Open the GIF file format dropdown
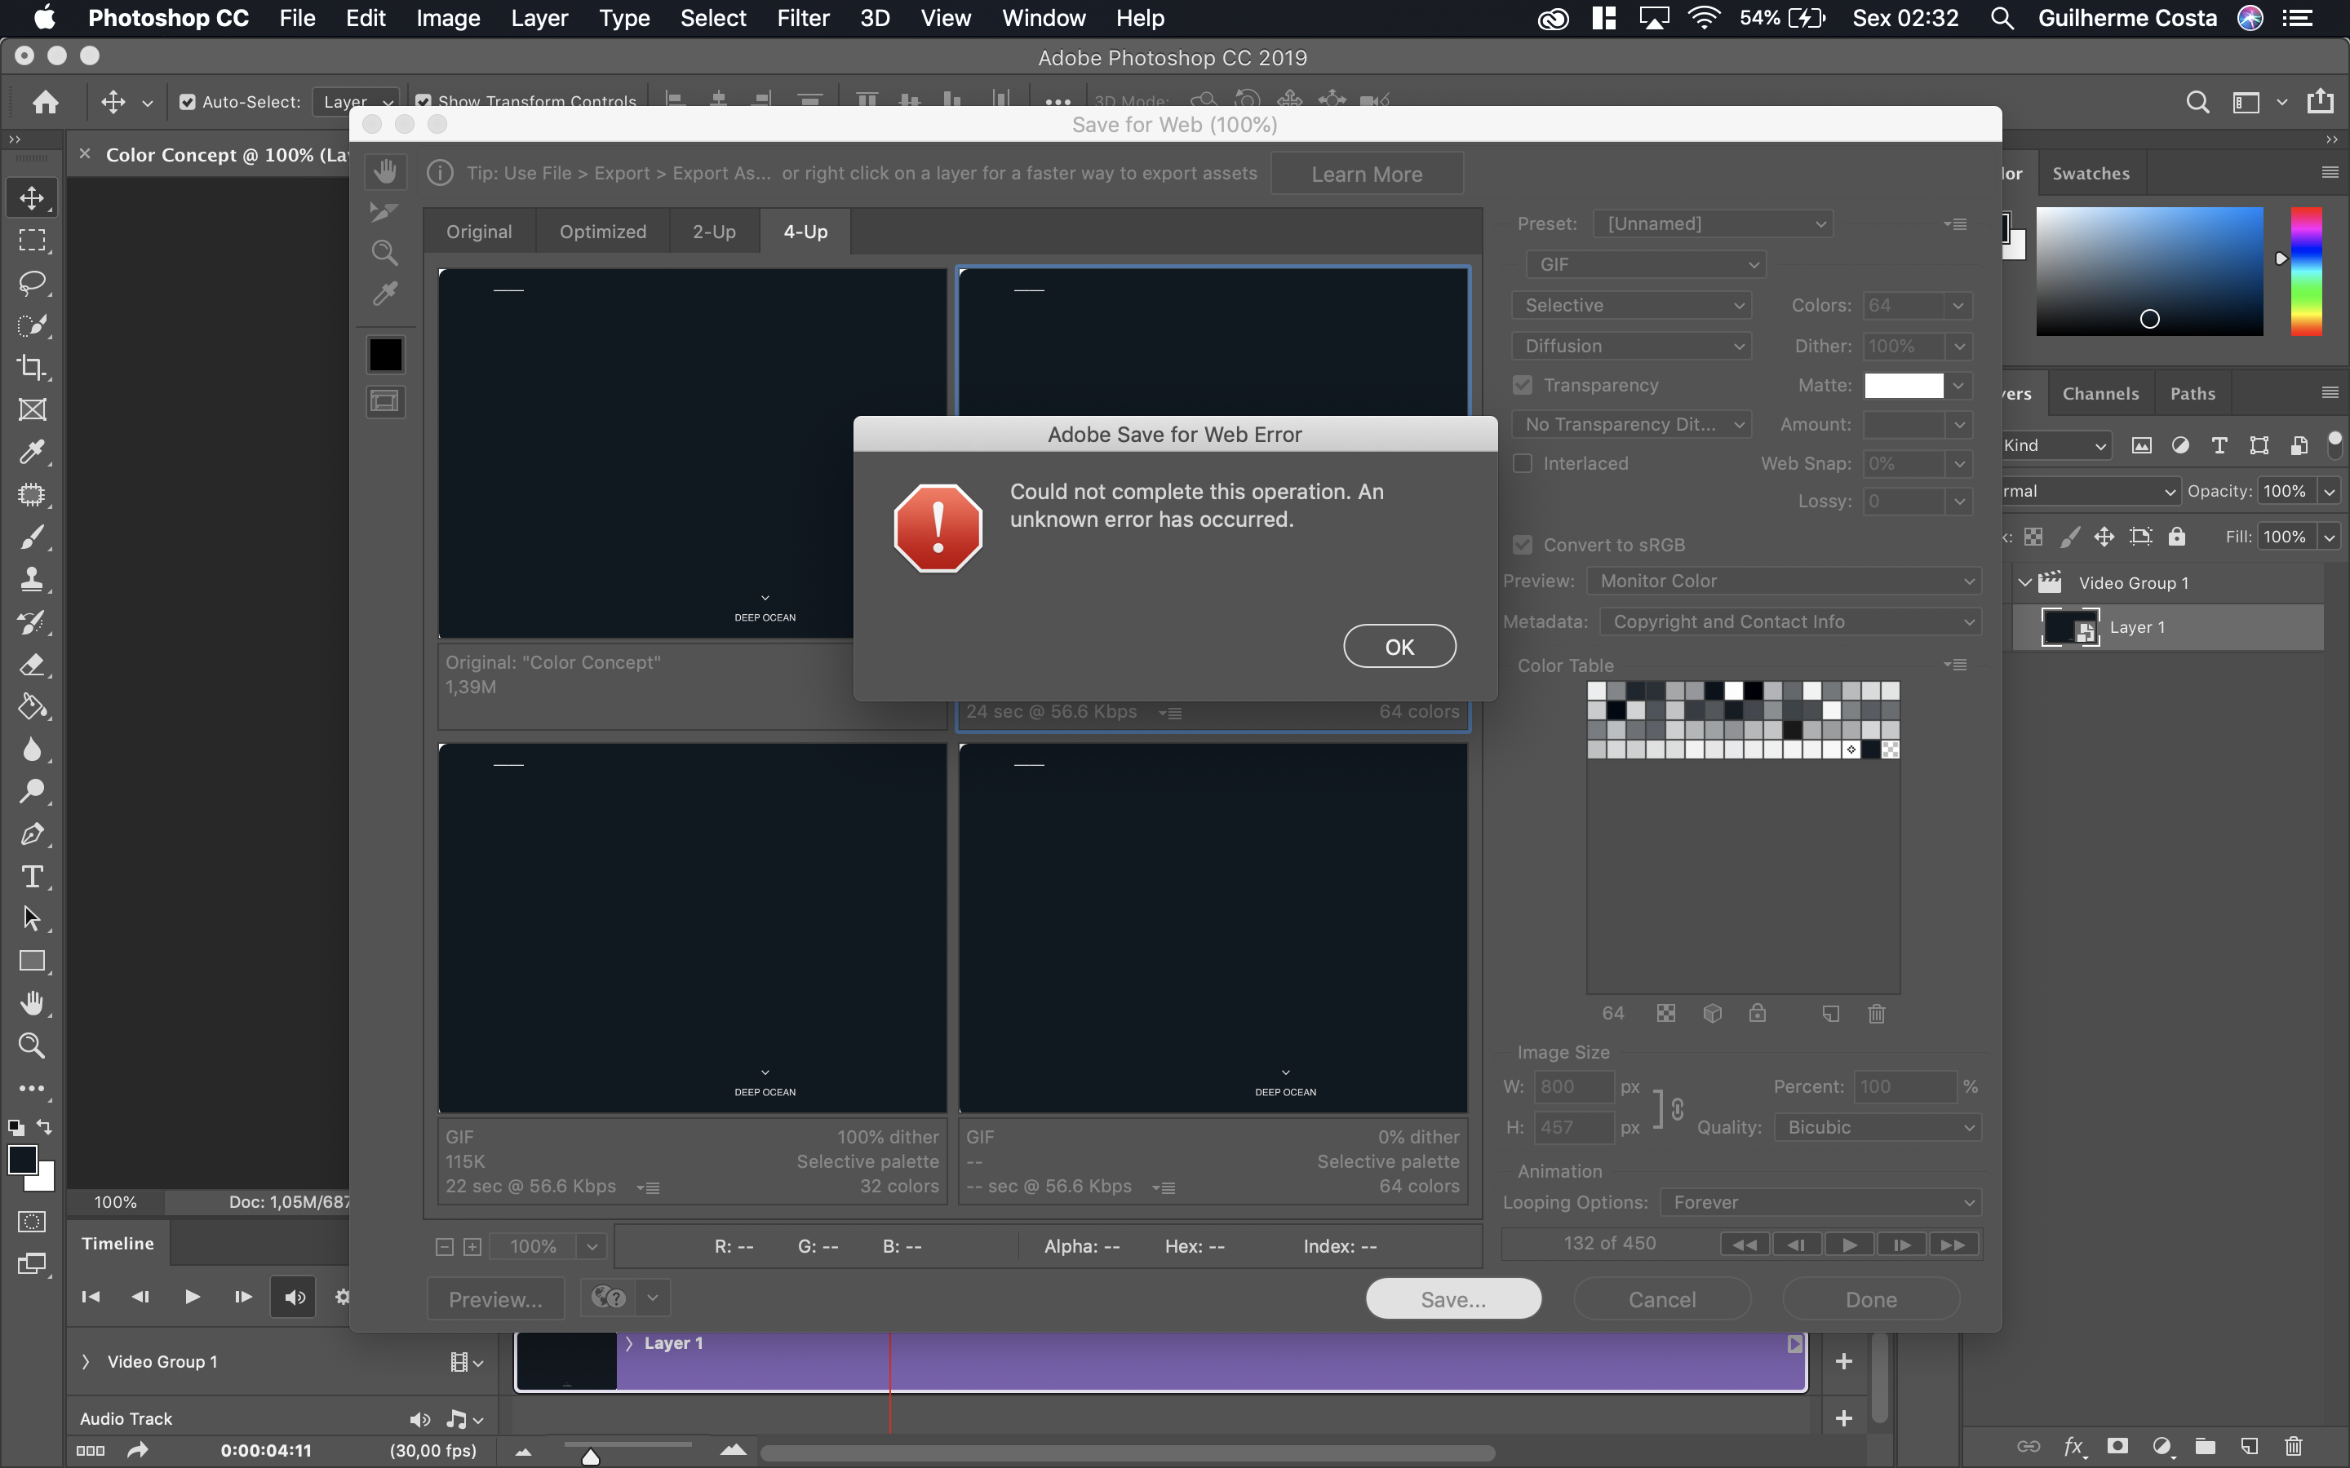2350x1468 pixels. click(1646, 264)
